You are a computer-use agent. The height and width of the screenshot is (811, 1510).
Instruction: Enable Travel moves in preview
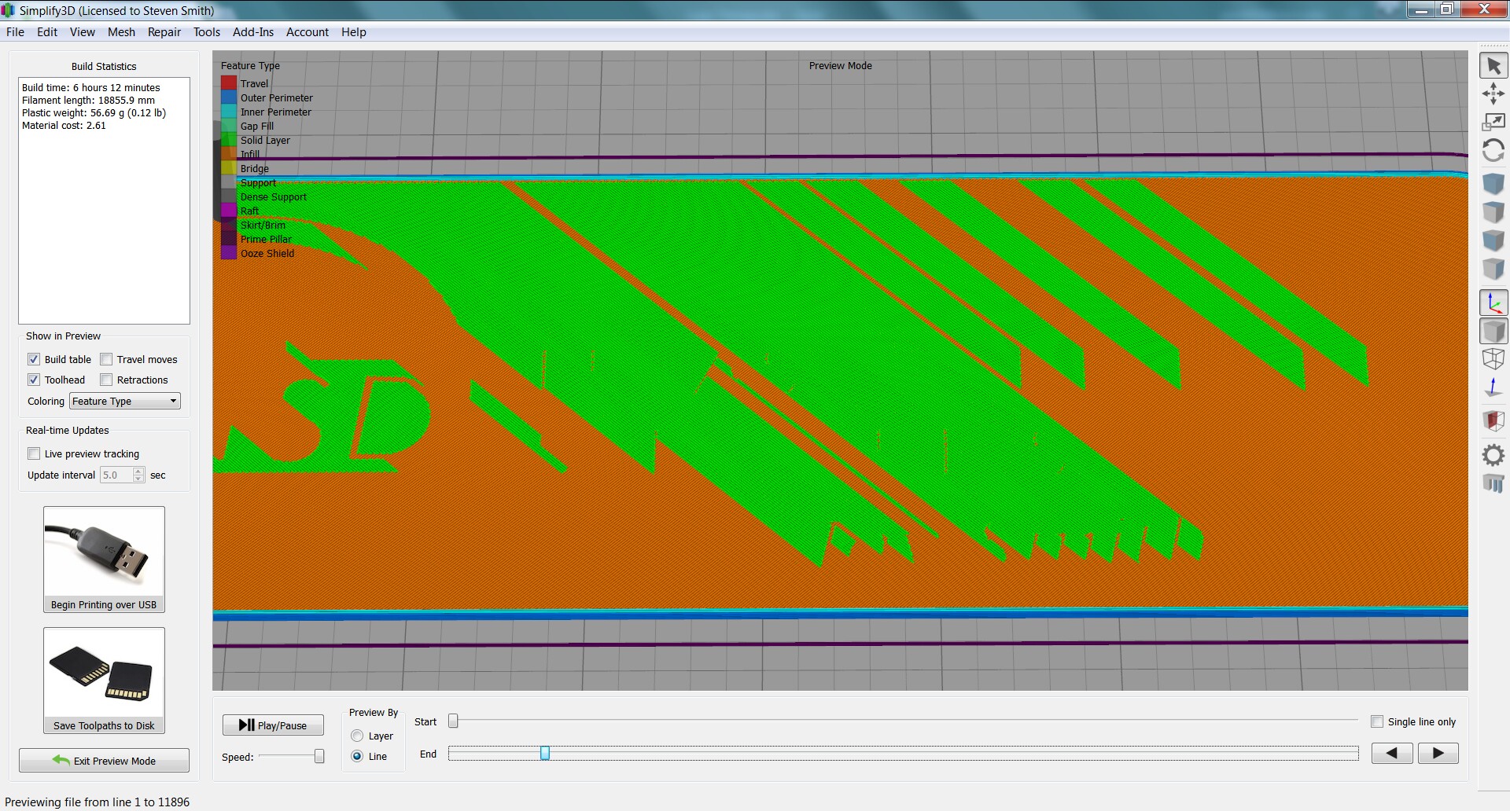click(x=107, y=359)
